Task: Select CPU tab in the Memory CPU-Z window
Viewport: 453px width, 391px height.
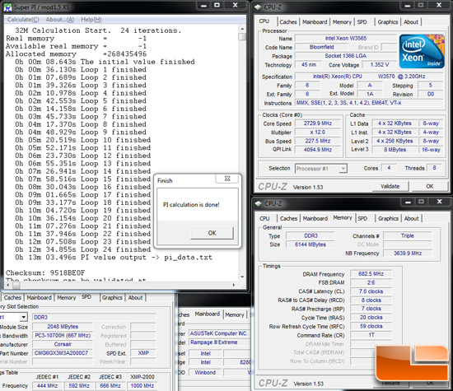Action: pos(264,219)
